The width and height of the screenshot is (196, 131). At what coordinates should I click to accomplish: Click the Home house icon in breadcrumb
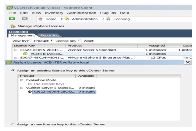click(40, 19)
